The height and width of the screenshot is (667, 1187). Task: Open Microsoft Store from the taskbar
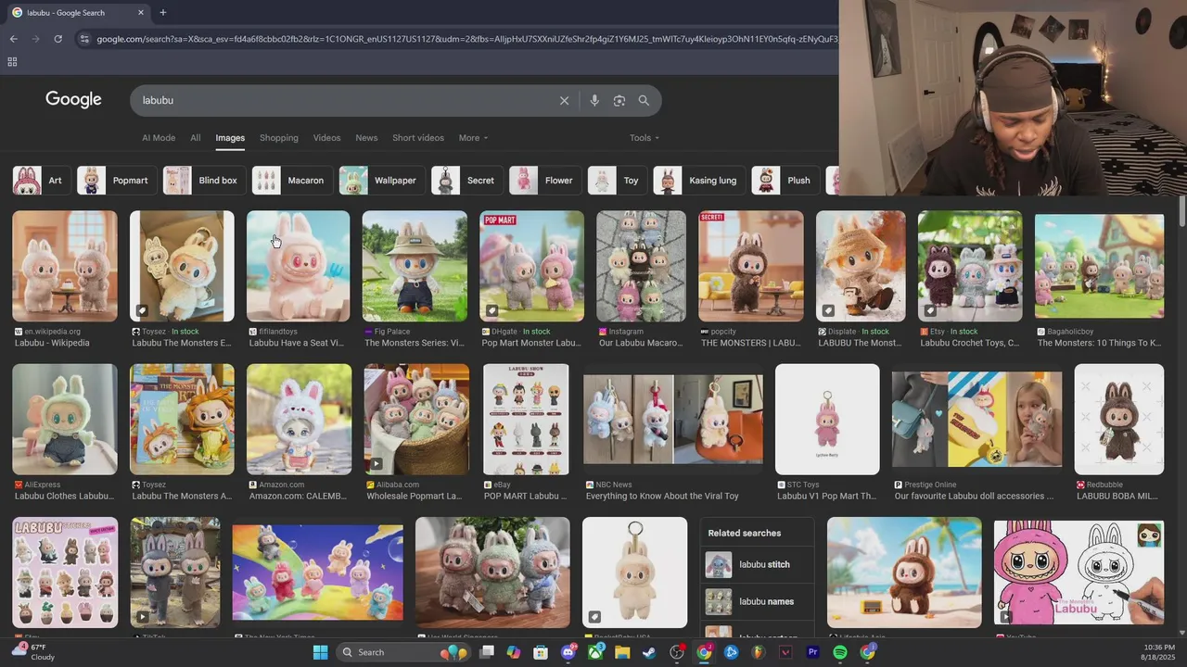(x=541, y=652)
